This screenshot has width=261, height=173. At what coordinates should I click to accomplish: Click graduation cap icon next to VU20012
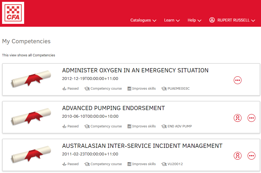click(x=164, y=164)
